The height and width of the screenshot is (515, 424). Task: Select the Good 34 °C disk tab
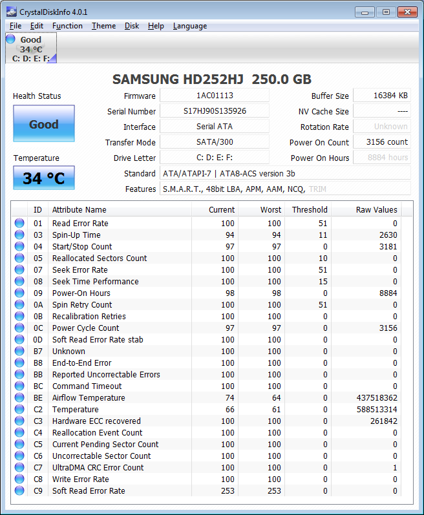(31, 48)
